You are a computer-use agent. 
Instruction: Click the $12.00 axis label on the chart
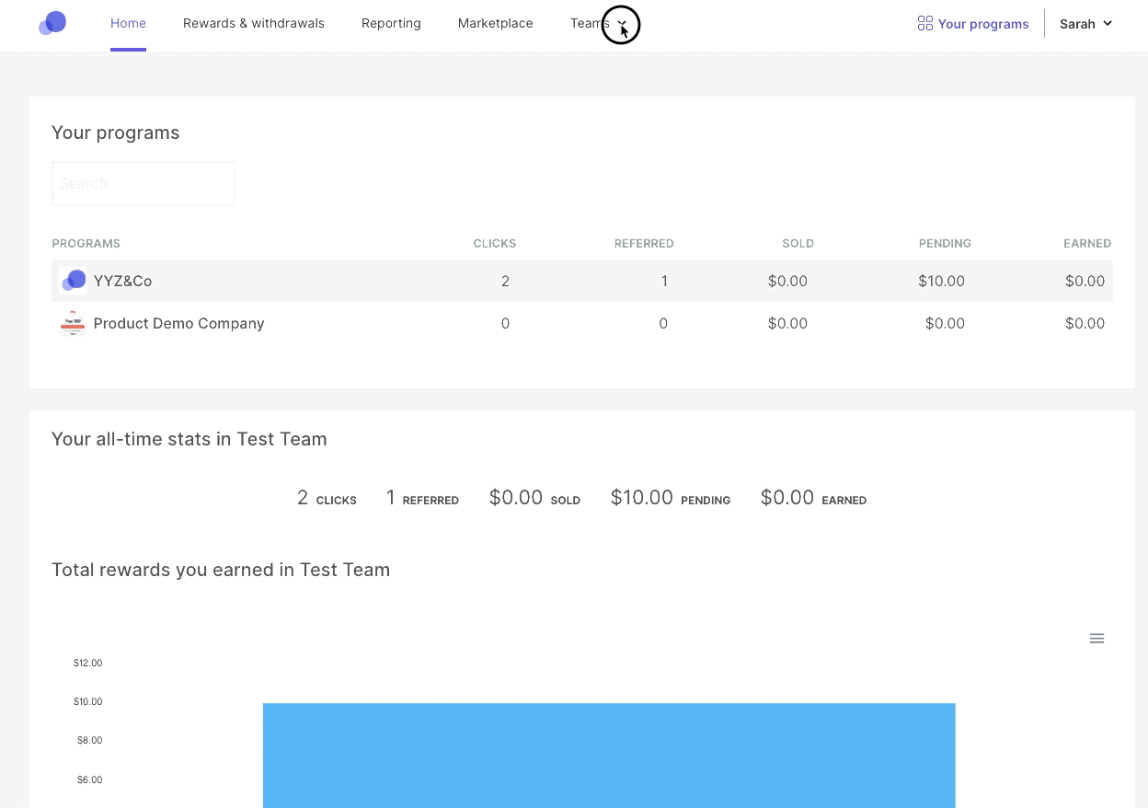(x=87, y=663)
